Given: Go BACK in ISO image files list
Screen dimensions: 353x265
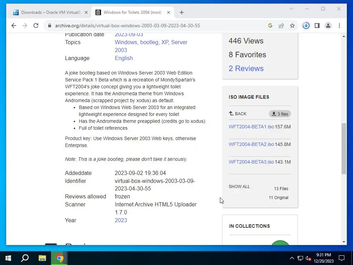Looking at the screenshot, I should coord(238,114).
